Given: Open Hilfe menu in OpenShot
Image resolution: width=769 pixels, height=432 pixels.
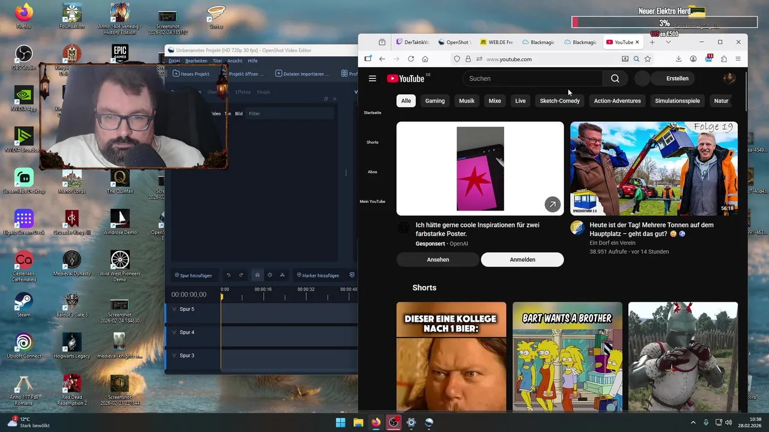Looking at the screenshot, I should (252, 61).
